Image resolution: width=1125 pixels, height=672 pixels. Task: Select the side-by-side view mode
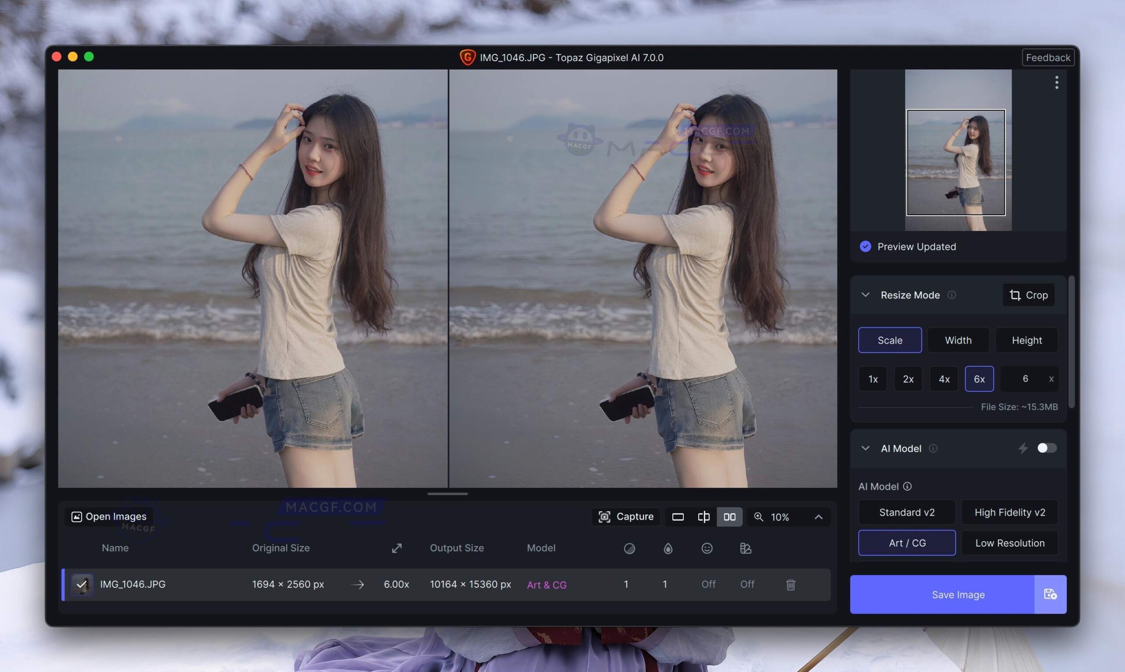pos(729,517)
